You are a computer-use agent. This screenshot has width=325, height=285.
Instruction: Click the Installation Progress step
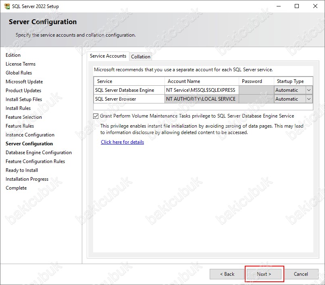click(x=27, y=179)
